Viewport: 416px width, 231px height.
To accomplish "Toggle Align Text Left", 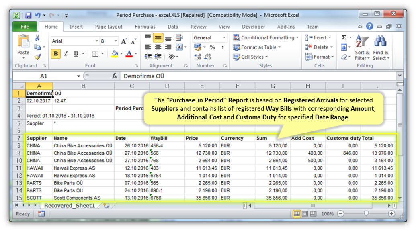I will coord(148,47).
